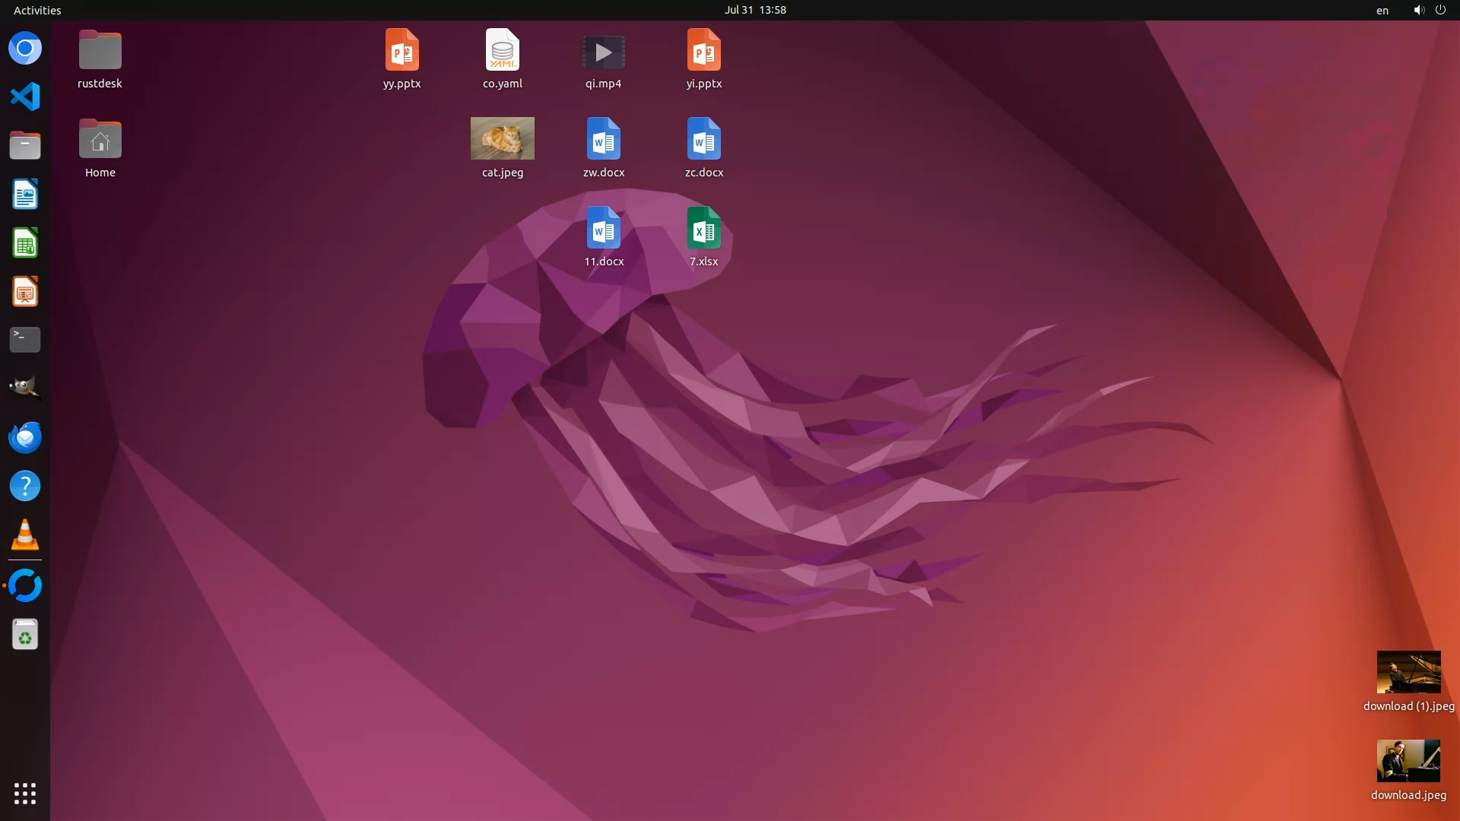Image resolution: width=1460 pixels, height=821 pixels.
Task: Launch LibreOffice Calc from dock
Action: pyautogui.click(x=25, y=243)
